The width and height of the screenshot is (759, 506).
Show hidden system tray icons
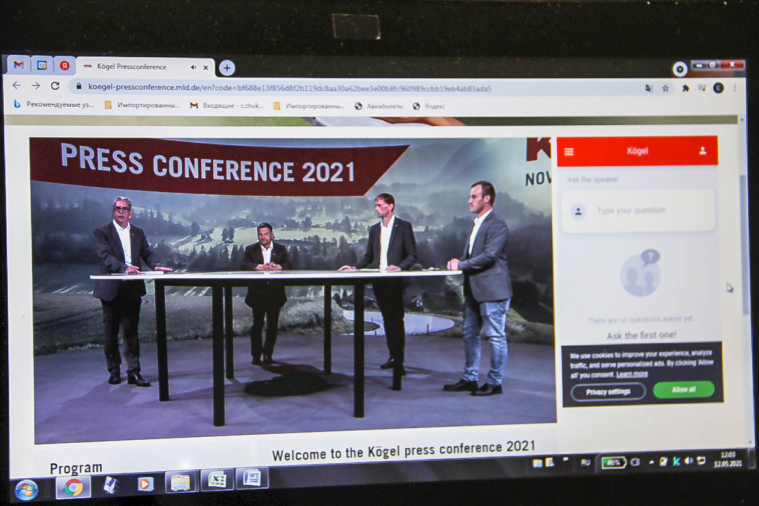651,462
